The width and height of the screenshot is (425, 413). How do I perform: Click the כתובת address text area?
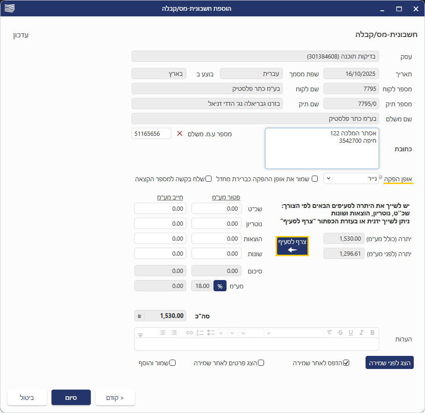(x=322, y=148)
